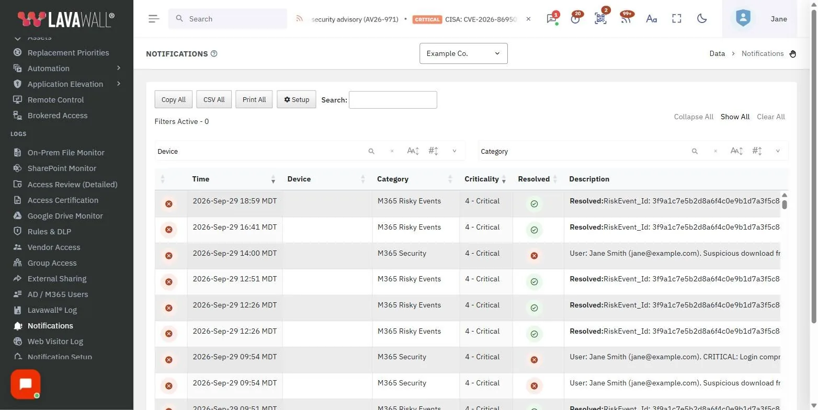
Task: Toggle dark mode moon icon
Action: click(702, 19)
